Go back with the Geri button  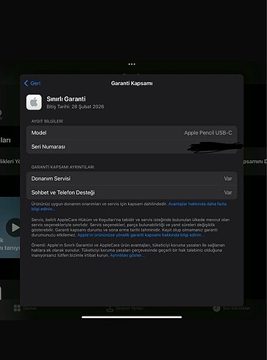32,83
